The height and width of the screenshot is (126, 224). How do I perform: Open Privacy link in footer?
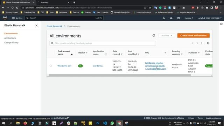(191, 118)
